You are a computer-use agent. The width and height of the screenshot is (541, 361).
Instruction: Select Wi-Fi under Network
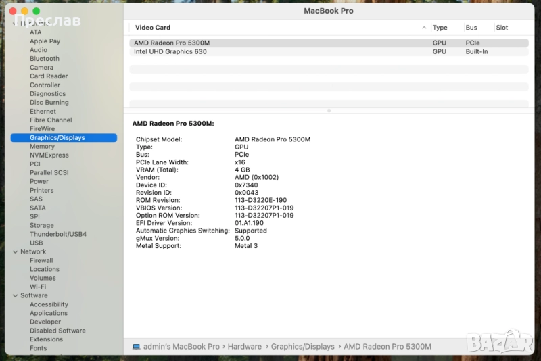(38, 287)
